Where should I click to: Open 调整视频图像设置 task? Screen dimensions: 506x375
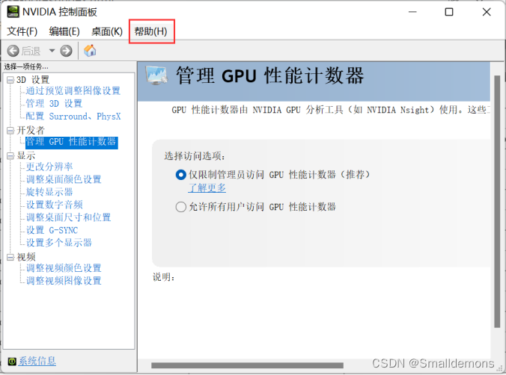[64, 281]
